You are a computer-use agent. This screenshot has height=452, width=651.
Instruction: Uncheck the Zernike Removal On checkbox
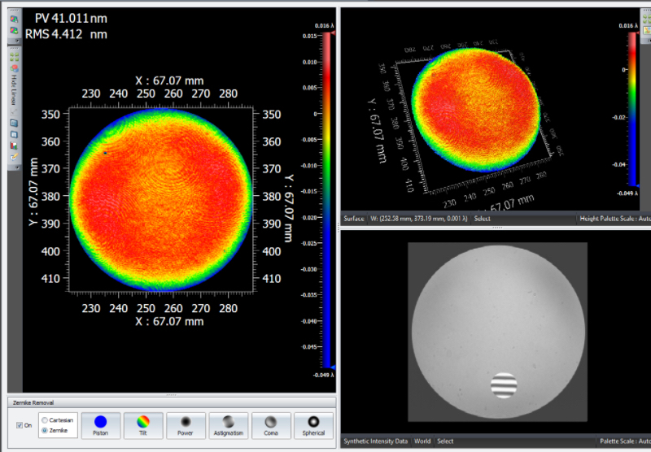click(20, 425)
